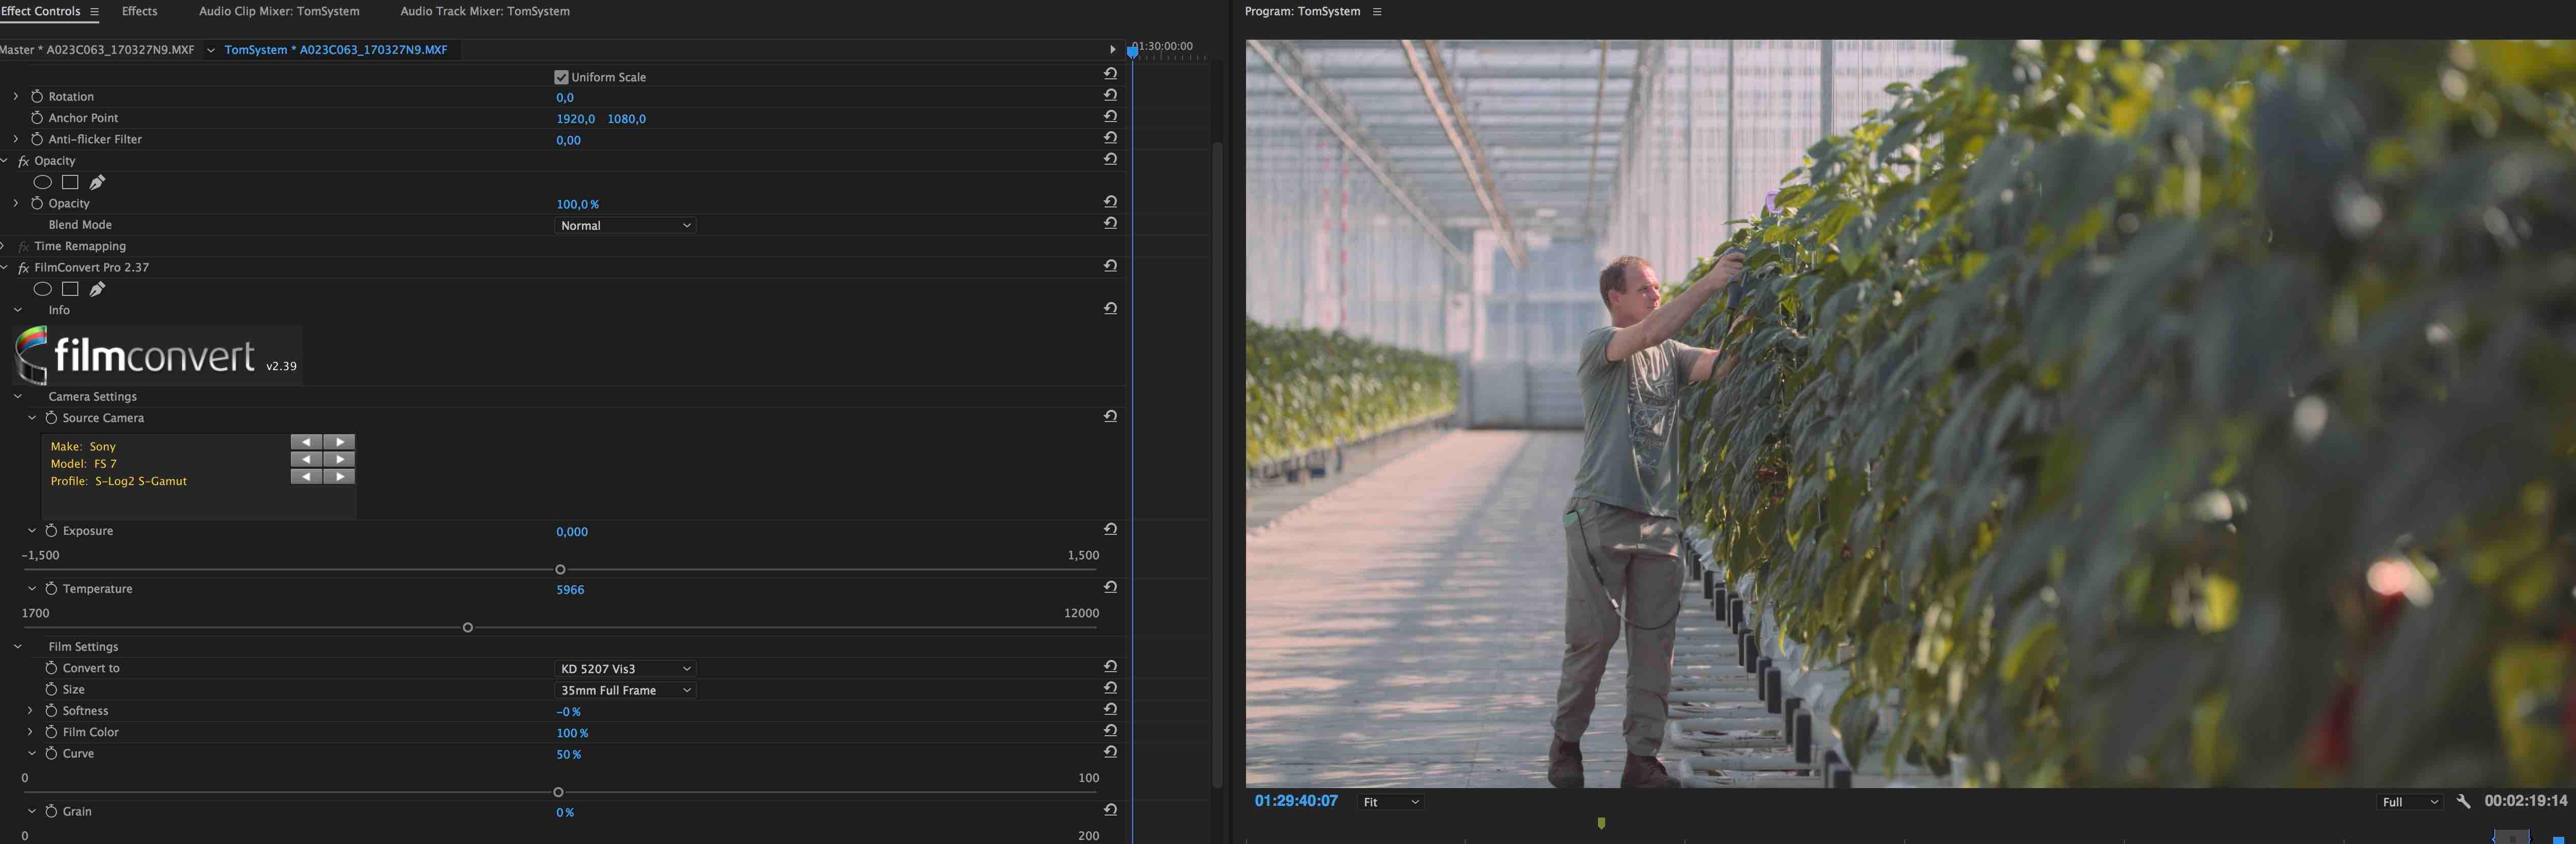
Task: Toggle the FilmConvert Pro 2.37 fx switch
Action: tap(23, 268)
